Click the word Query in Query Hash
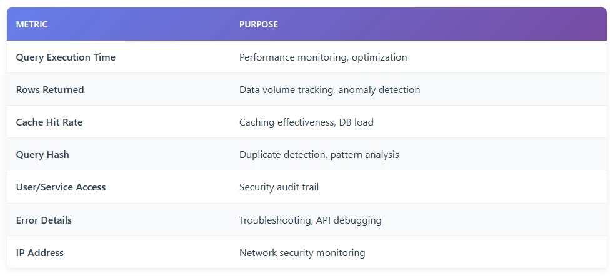Viewport: 610px width, 276px height. [29, 155]
